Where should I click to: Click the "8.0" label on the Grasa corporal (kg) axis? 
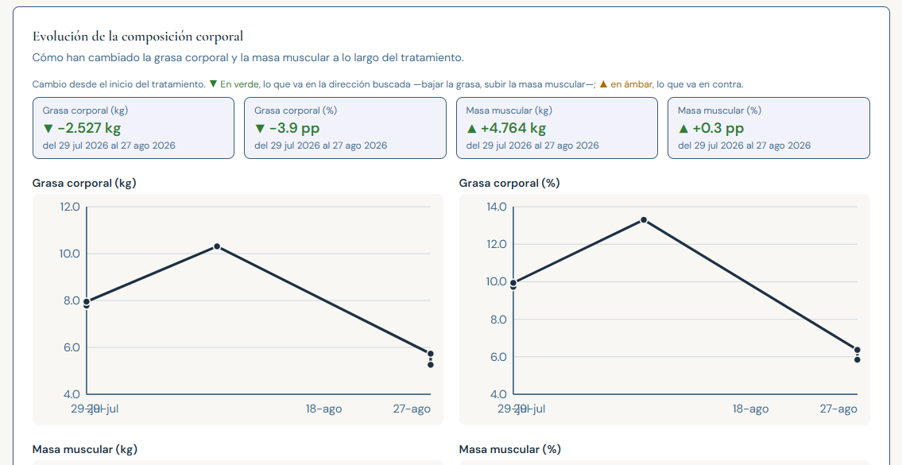[x=72, y=300]
